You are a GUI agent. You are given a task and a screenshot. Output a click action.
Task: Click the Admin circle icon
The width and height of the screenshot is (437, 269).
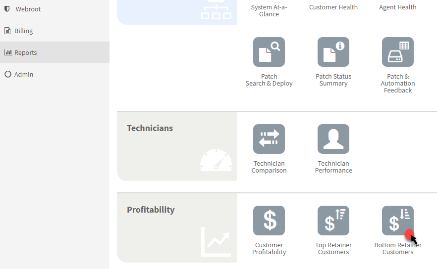(8, 74)
